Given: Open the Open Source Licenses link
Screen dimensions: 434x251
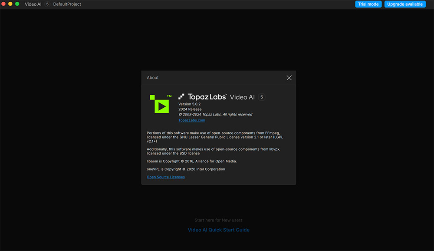Looking at the screenshot, I should point(165,177).
